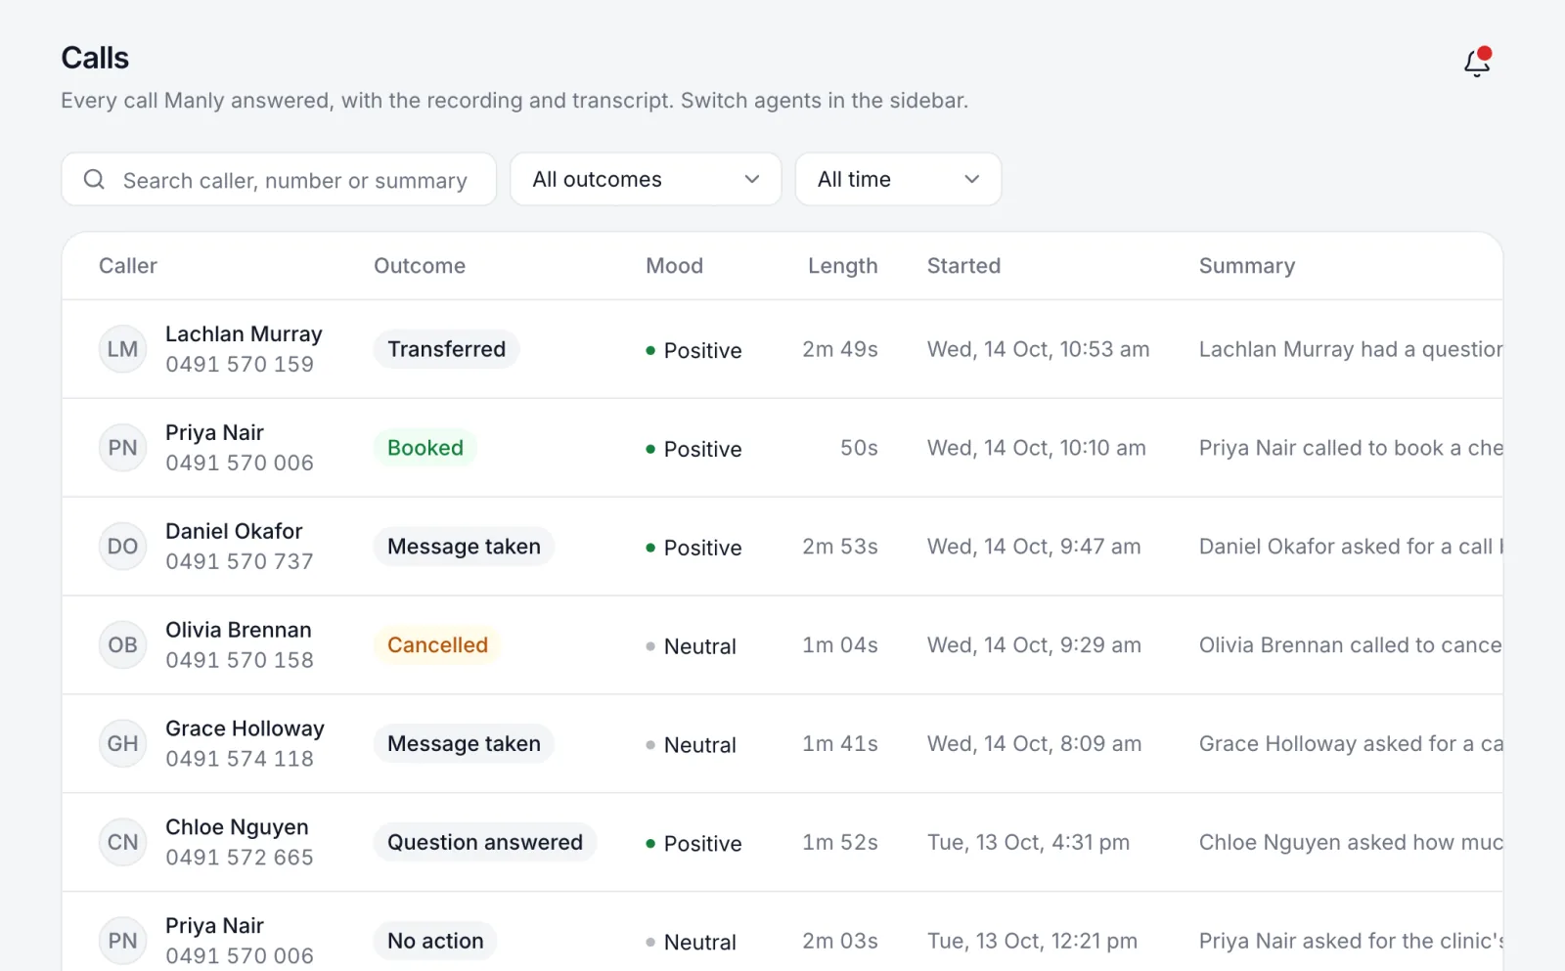Click the Mood column header
This screenshot has width=1565, height=971.
pos(674,266)
